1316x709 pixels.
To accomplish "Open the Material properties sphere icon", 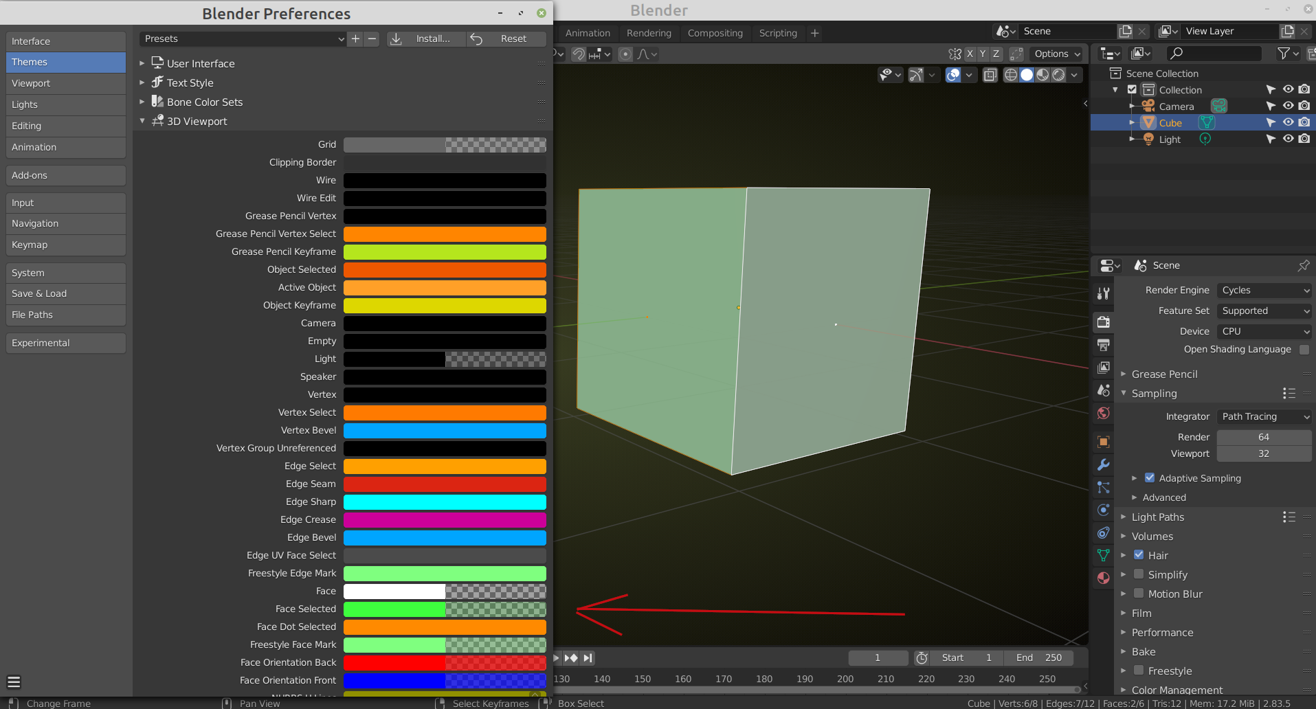I will (x=1104, y=578).
